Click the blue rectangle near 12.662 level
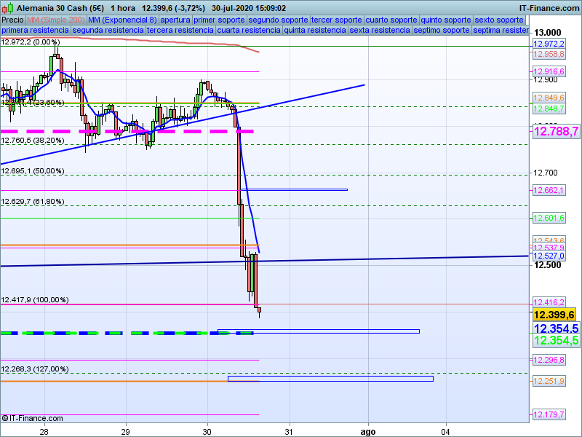 tap(295, 189)
